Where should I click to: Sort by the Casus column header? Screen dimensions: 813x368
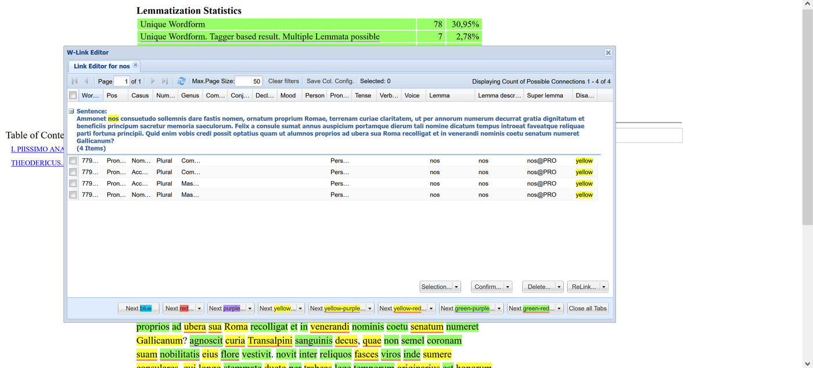[x=141, y=95]
